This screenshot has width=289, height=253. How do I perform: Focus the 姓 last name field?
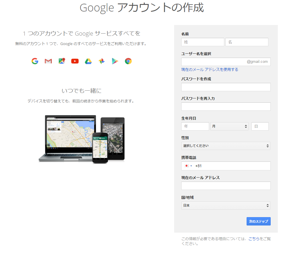203,42
